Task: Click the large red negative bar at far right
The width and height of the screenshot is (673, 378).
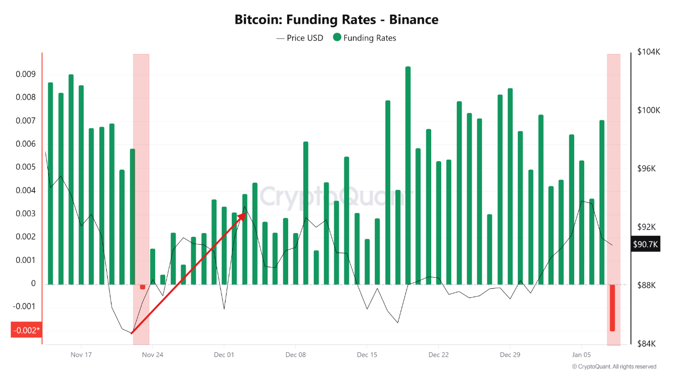Action: (613, 308)
